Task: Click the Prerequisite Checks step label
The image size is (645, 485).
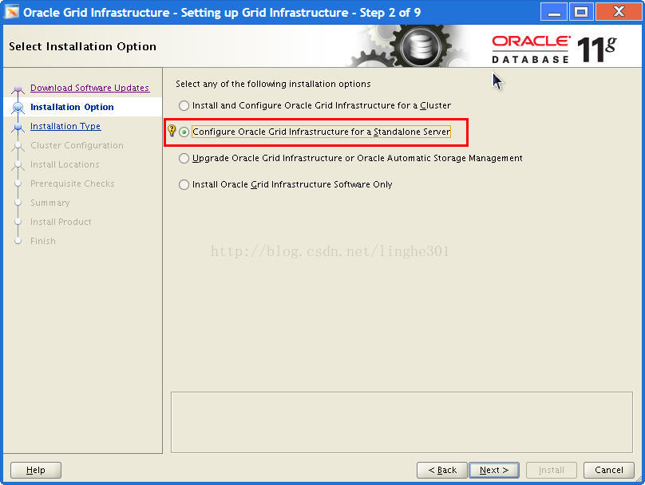Action: pyautogui.click(x=73, y=183)
